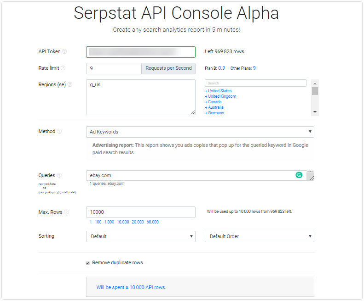Click the region list scrollbar thumb
364x301 pixels.
tap(315, 91)
